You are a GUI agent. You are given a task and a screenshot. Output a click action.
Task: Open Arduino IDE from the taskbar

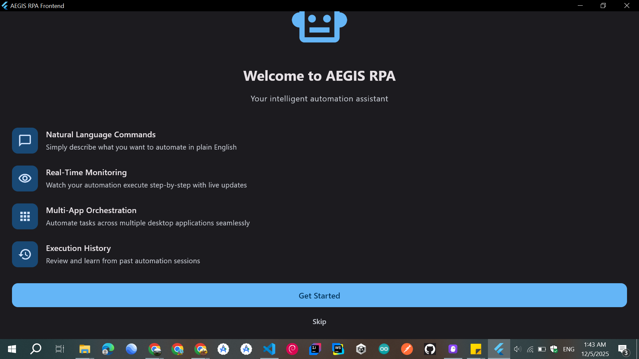coord(384,349)
